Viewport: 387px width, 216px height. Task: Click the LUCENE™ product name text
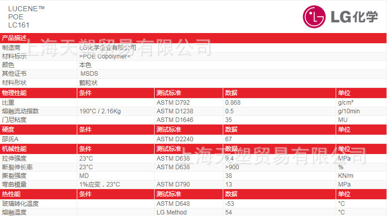pyautogui.click(x=26, y=9)
